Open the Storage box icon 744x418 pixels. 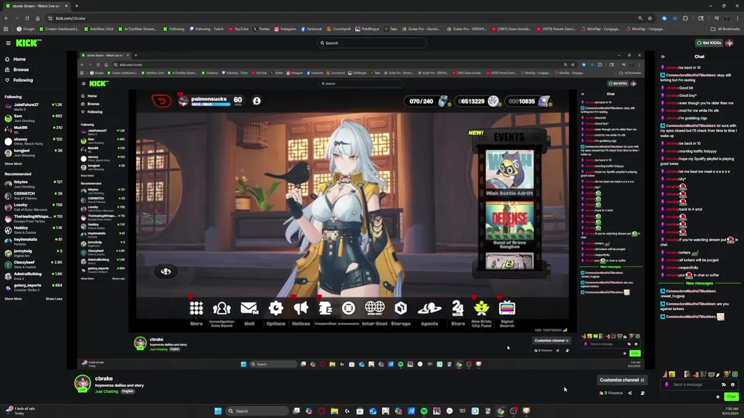(400, 308)
